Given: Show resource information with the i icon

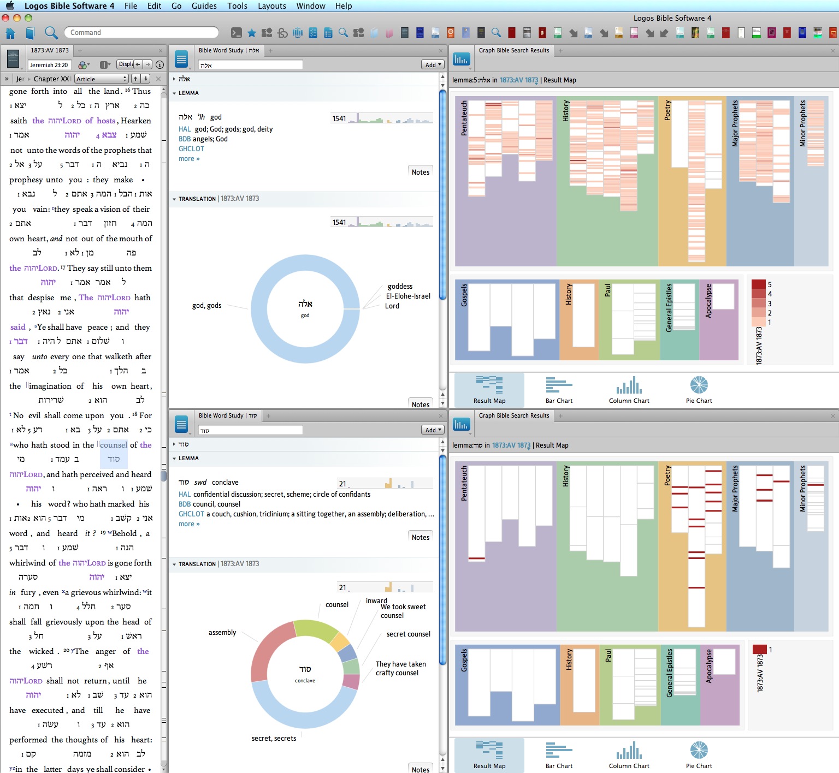Looking at the screenshot, I should point(159,64).
